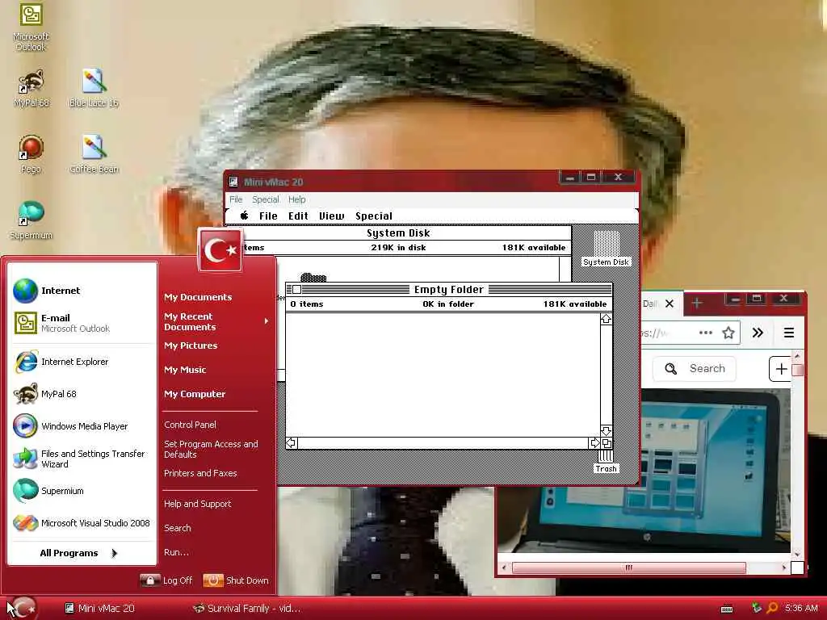Open Printers and Faxes
827x620 pixels.
click(x=200, y=473)
